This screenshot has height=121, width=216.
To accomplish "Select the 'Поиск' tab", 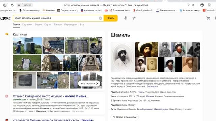I will [x=17, y=25].
